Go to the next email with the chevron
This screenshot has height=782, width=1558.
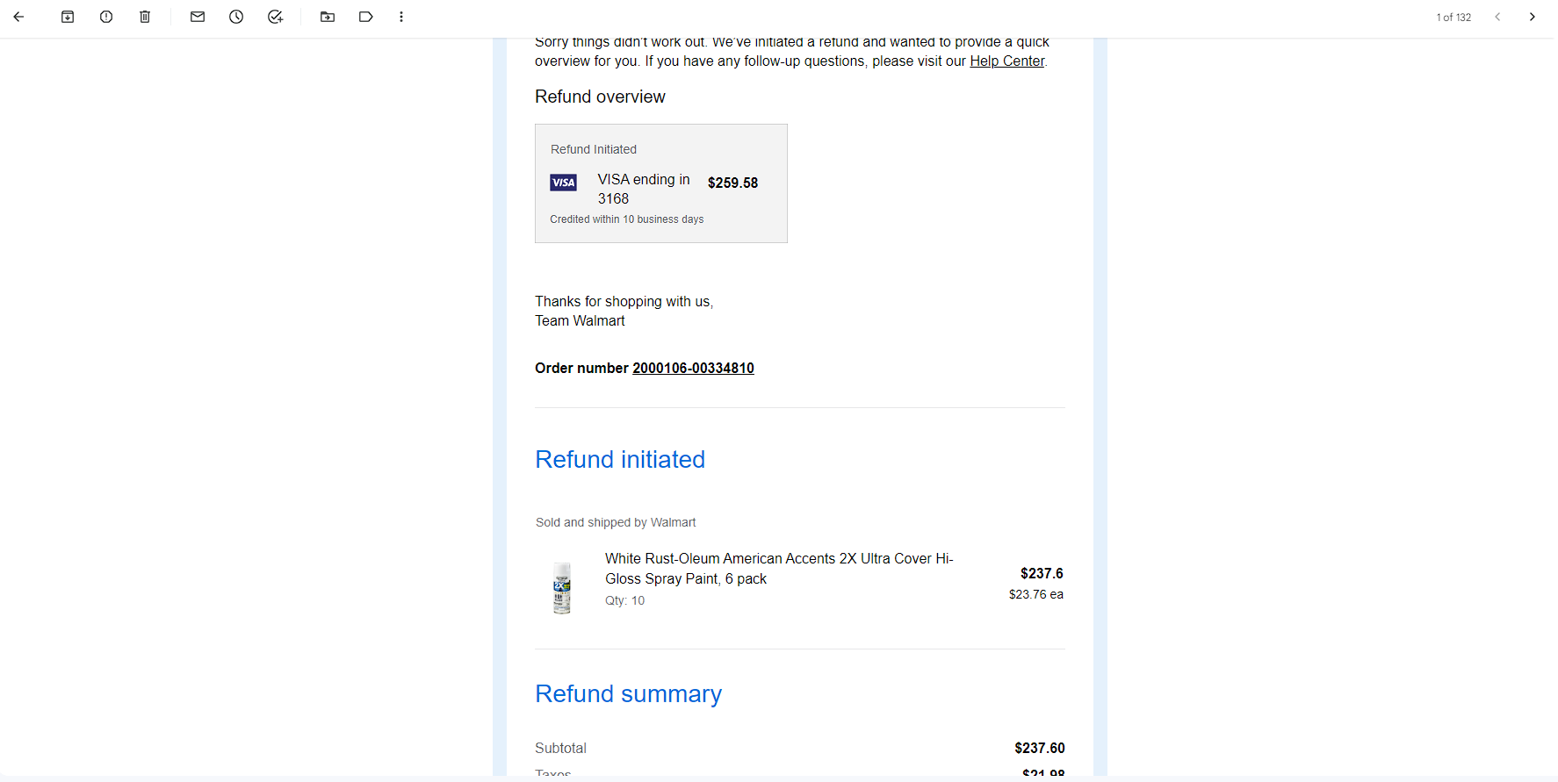[x=1533, y=17]
